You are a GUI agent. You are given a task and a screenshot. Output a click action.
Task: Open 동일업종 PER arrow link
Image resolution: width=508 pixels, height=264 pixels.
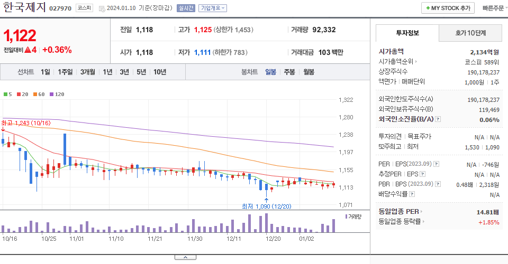click(x=421, y=212)
